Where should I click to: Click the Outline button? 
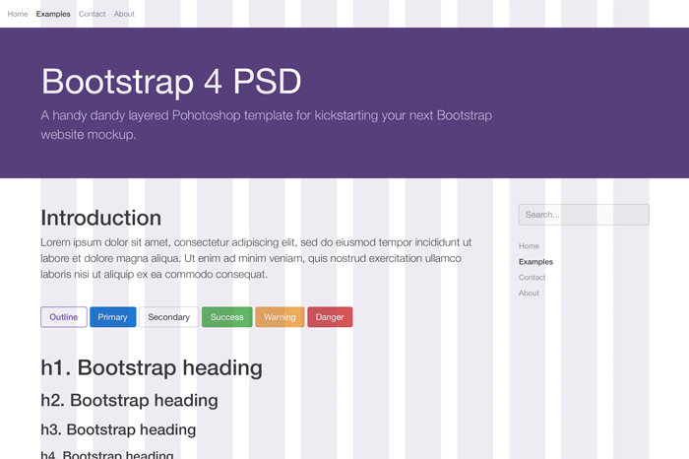(64, 317)
